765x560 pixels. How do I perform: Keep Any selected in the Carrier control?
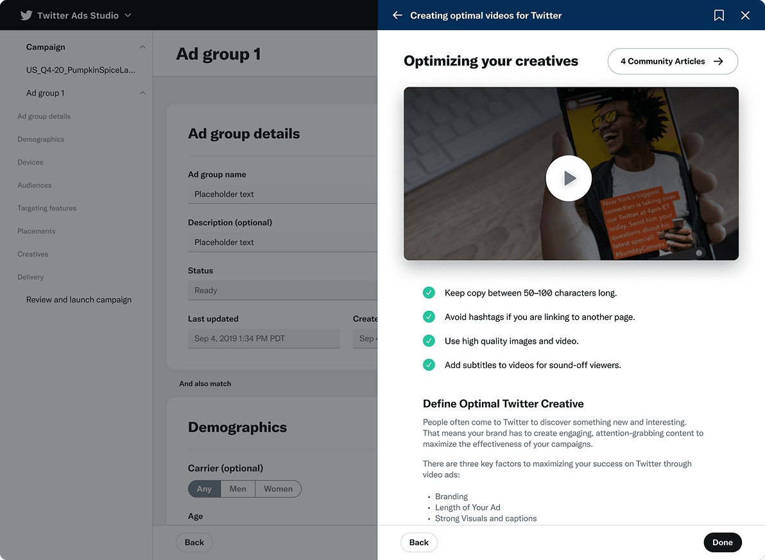[x=203, y=489]
